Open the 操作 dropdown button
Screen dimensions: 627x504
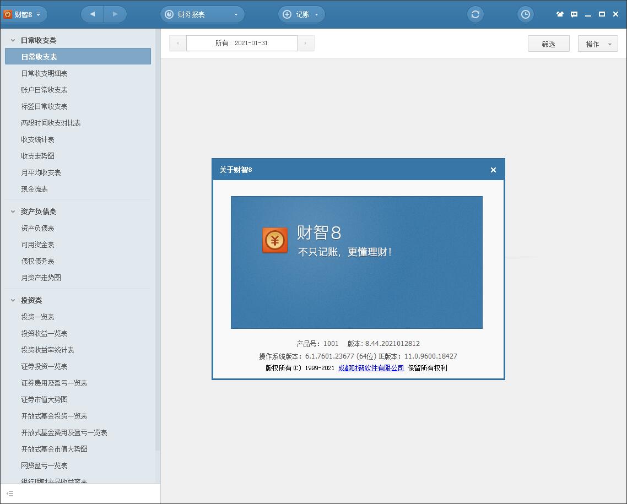click(x=598, y=44)
